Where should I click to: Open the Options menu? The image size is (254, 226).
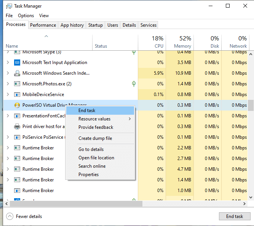tap(26, 16)
